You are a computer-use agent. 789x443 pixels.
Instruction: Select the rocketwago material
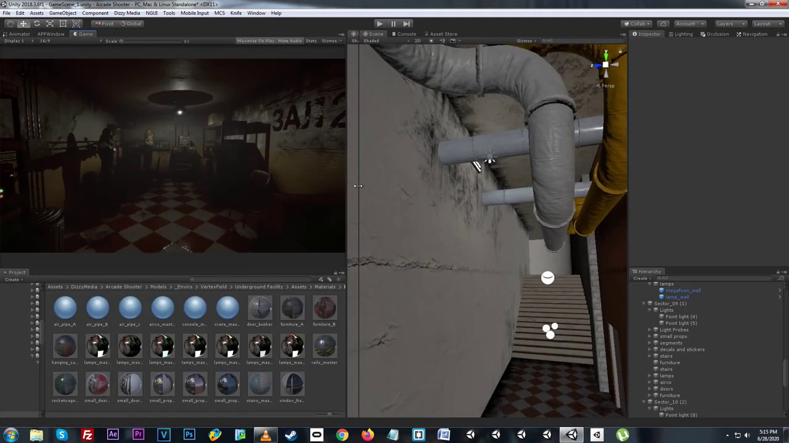(x=65, y=388)
